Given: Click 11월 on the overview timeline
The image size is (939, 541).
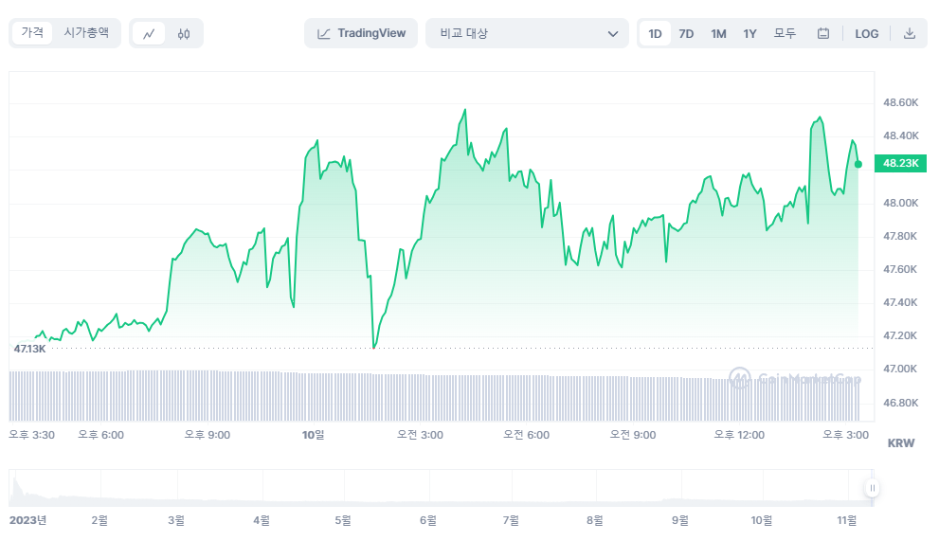Looking at the screenshot, I should pos(847,520).
